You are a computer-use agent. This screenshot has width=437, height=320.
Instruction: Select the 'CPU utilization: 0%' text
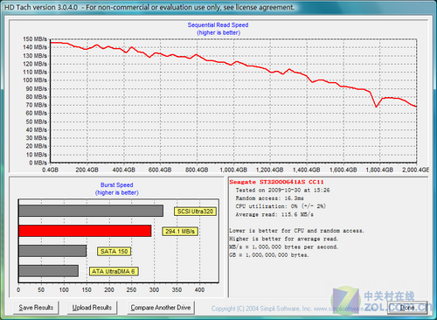click(267, 206)
